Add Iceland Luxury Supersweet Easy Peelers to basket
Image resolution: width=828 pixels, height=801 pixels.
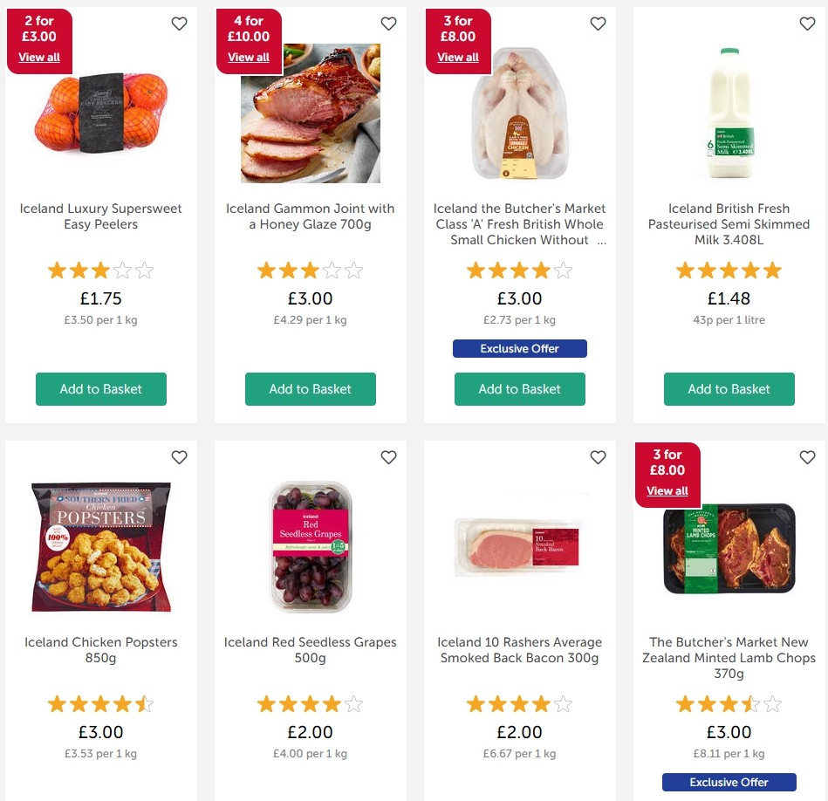pos(100,389)
